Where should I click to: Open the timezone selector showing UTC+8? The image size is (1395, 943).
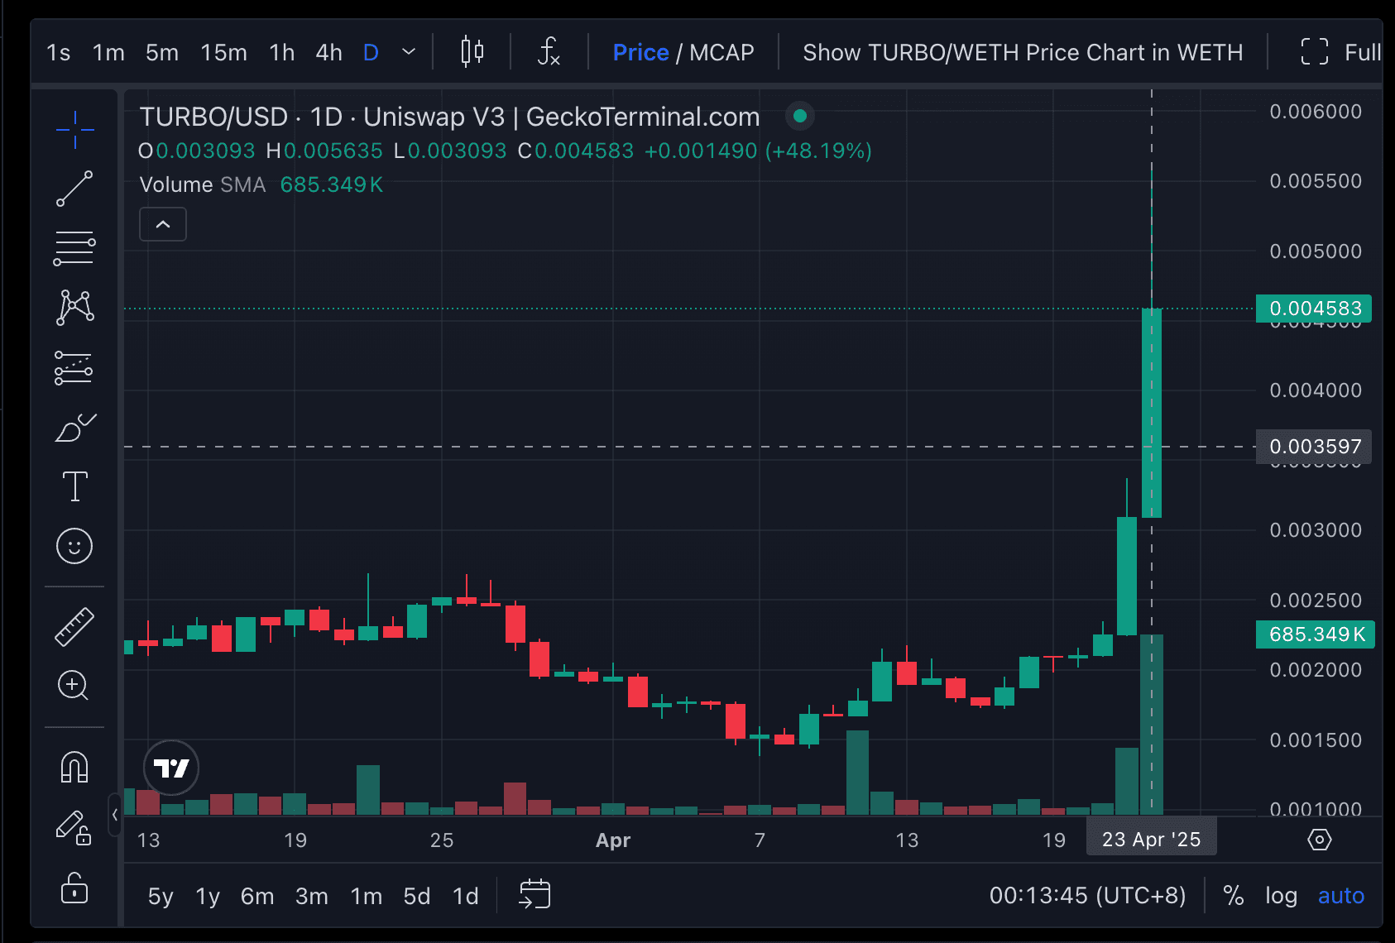click(1087, 895)
